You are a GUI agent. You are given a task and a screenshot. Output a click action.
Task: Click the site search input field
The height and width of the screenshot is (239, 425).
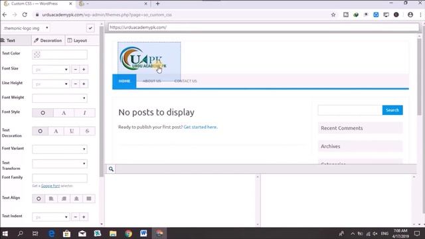point(350,110)
